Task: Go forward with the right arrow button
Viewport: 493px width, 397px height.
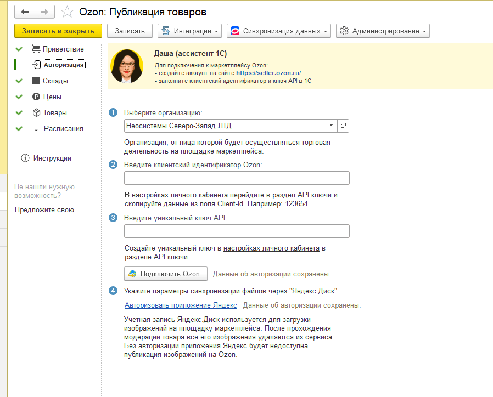Action: click(x=44, y=12)
